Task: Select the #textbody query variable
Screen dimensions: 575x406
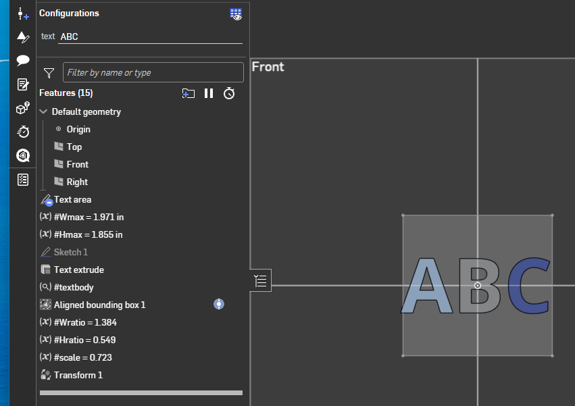Action: [x=74, y=287]
